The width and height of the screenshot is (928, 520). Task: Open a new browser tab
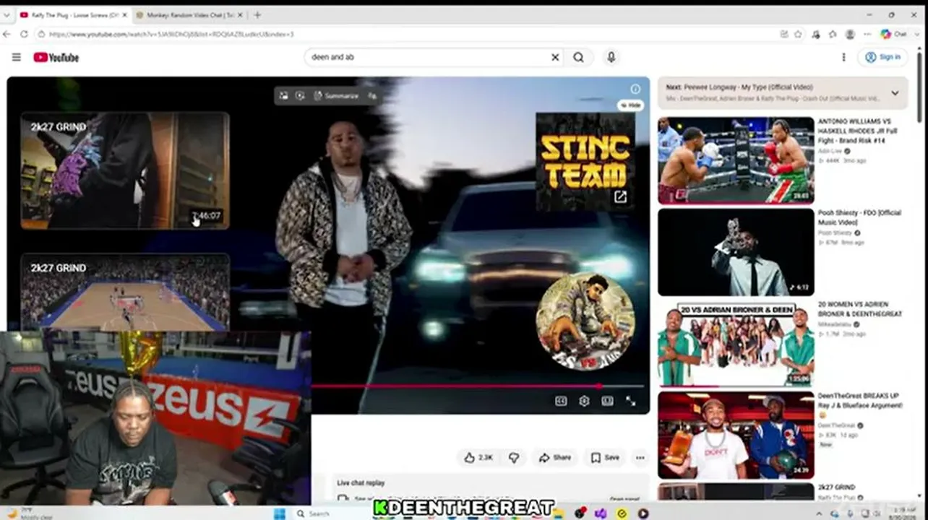[257, 15]
